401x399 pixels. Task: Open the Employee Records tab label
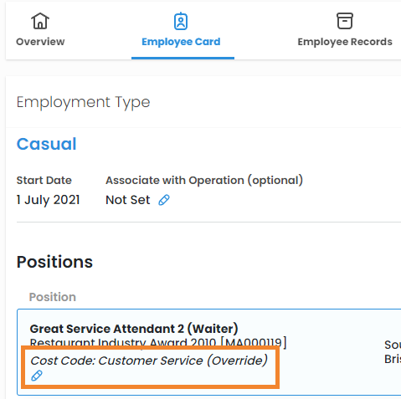pos(345,42)
